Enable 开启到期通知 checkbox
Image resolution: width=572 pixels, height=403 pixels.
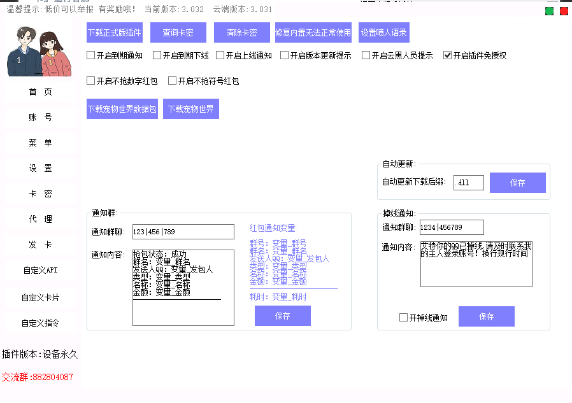coord(90,55)
